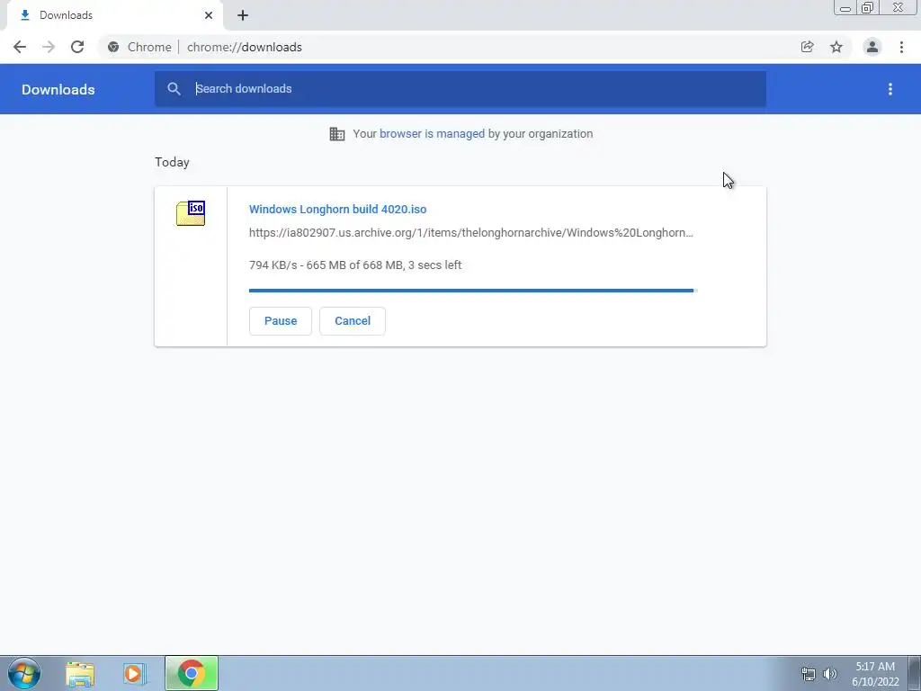Open the Windows Start menu
Screen dimensions: 921x691
(24, 673)
